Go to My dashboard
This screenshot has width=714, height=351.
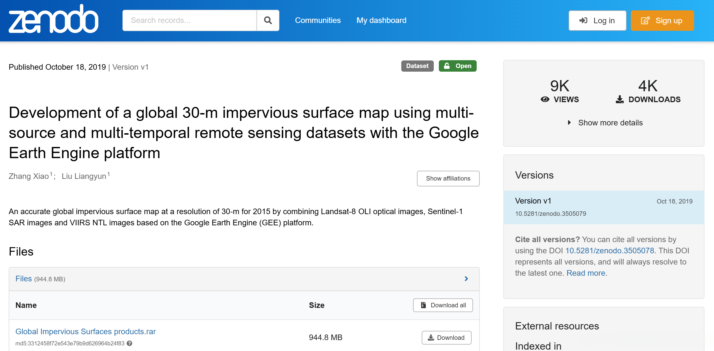click(x=381, y=20)
